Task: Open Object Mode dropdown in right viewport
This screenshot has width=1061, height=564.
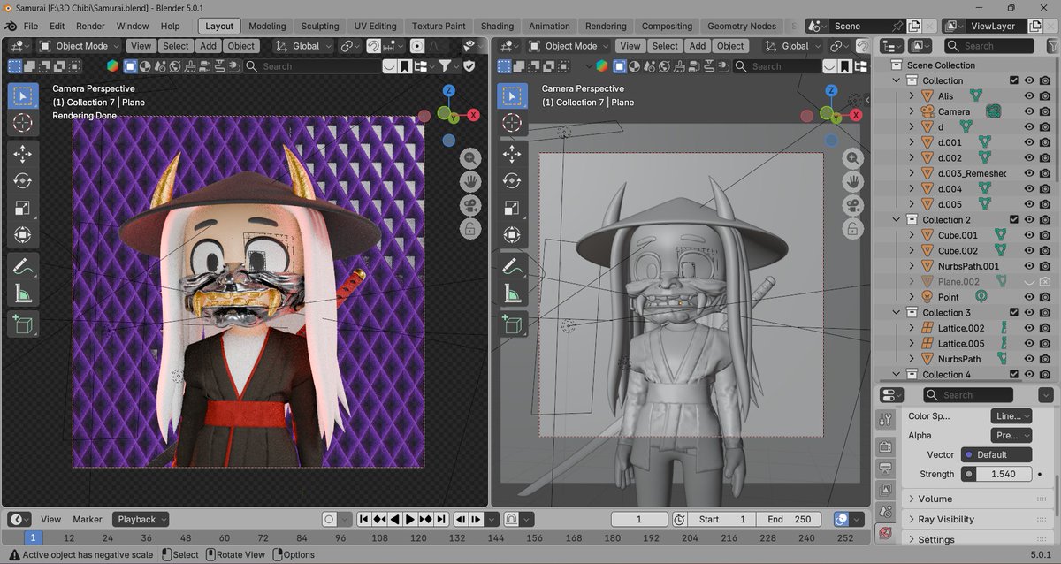Action: click(568, 46)
